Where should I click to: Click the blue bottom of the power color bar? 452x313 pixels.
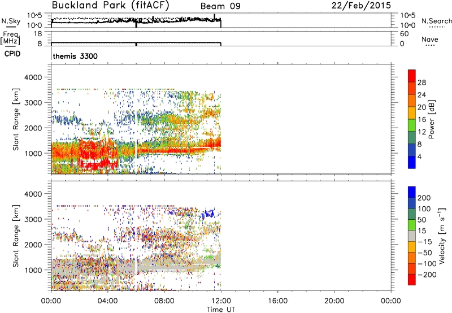pyautogui.click(x=412, y=164)
